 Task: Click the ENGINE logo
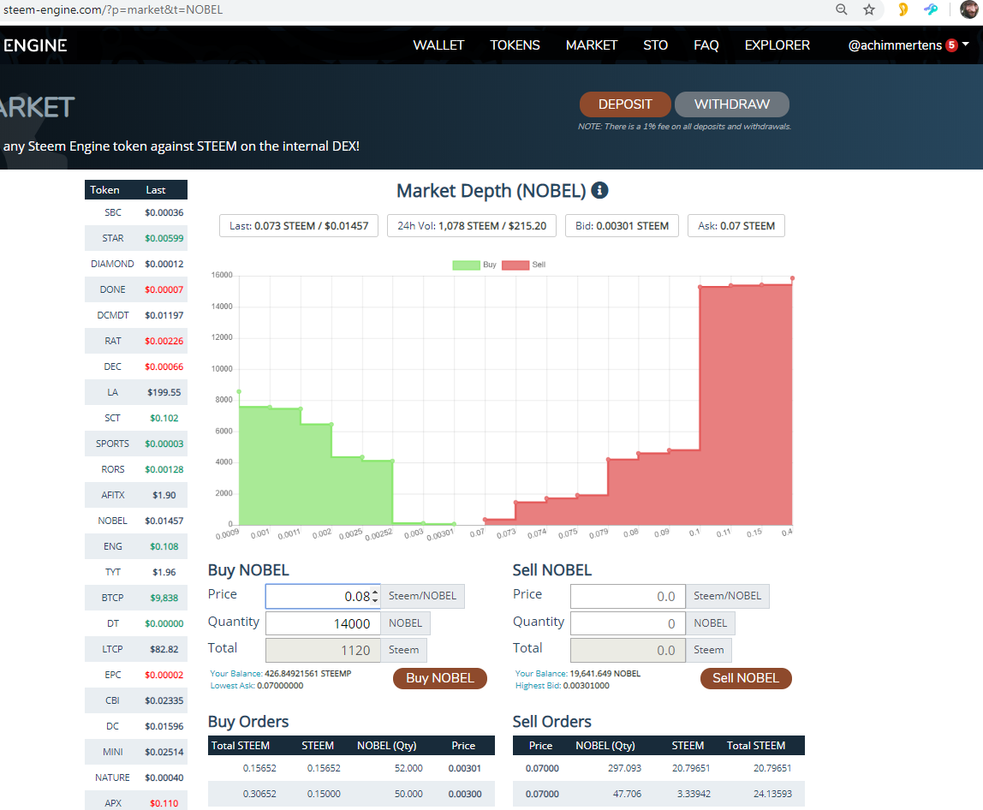[35, 45]
